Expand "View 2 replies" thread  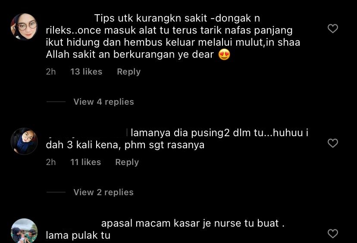click(x=103, y=192)
